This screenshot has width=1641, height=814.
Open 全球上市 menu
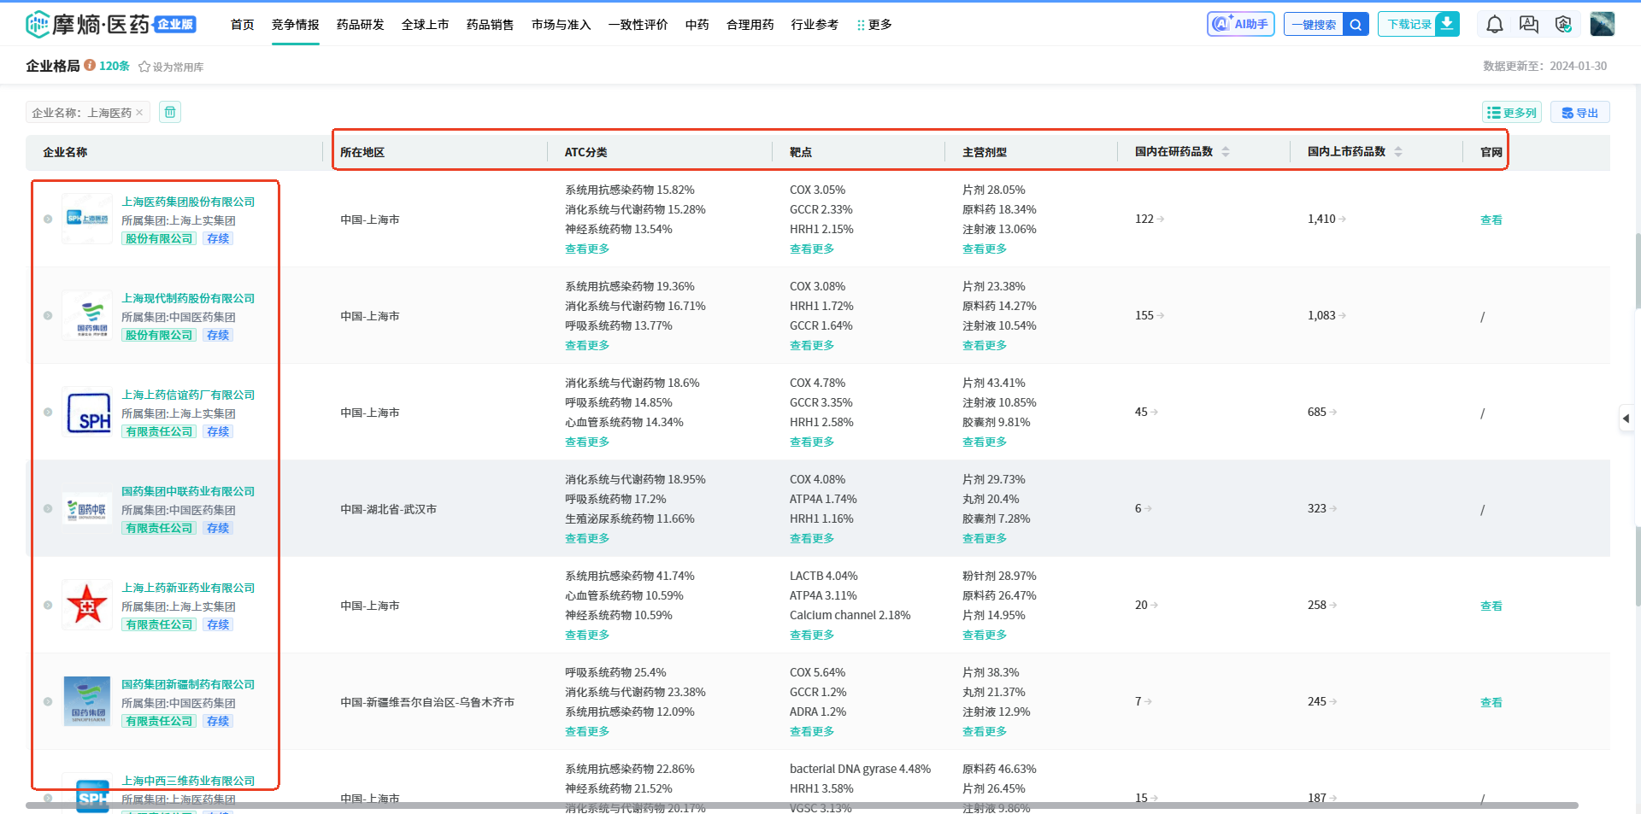pyautogui.click(x=426, y=24)
